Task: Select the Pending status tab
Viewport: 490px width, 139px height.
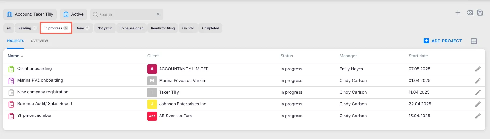Action: [x=27, y=28]
